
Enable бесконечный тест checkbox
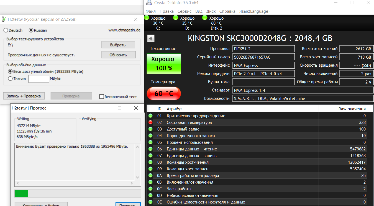coord(102,97)
